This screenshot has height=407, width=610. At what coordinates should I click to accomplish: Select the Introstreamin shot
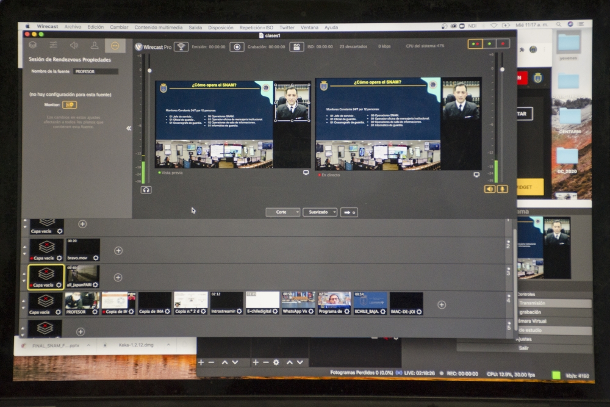[227, 303]
